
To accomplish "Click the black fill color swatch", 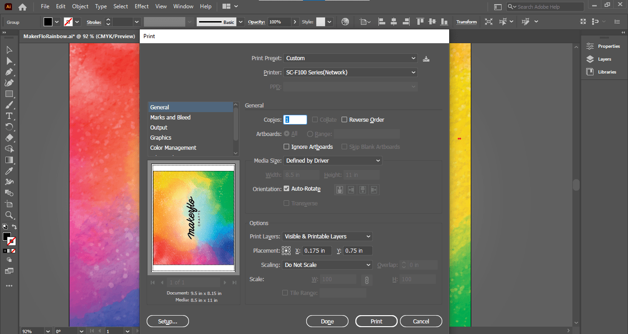I will tap(48, 22).
